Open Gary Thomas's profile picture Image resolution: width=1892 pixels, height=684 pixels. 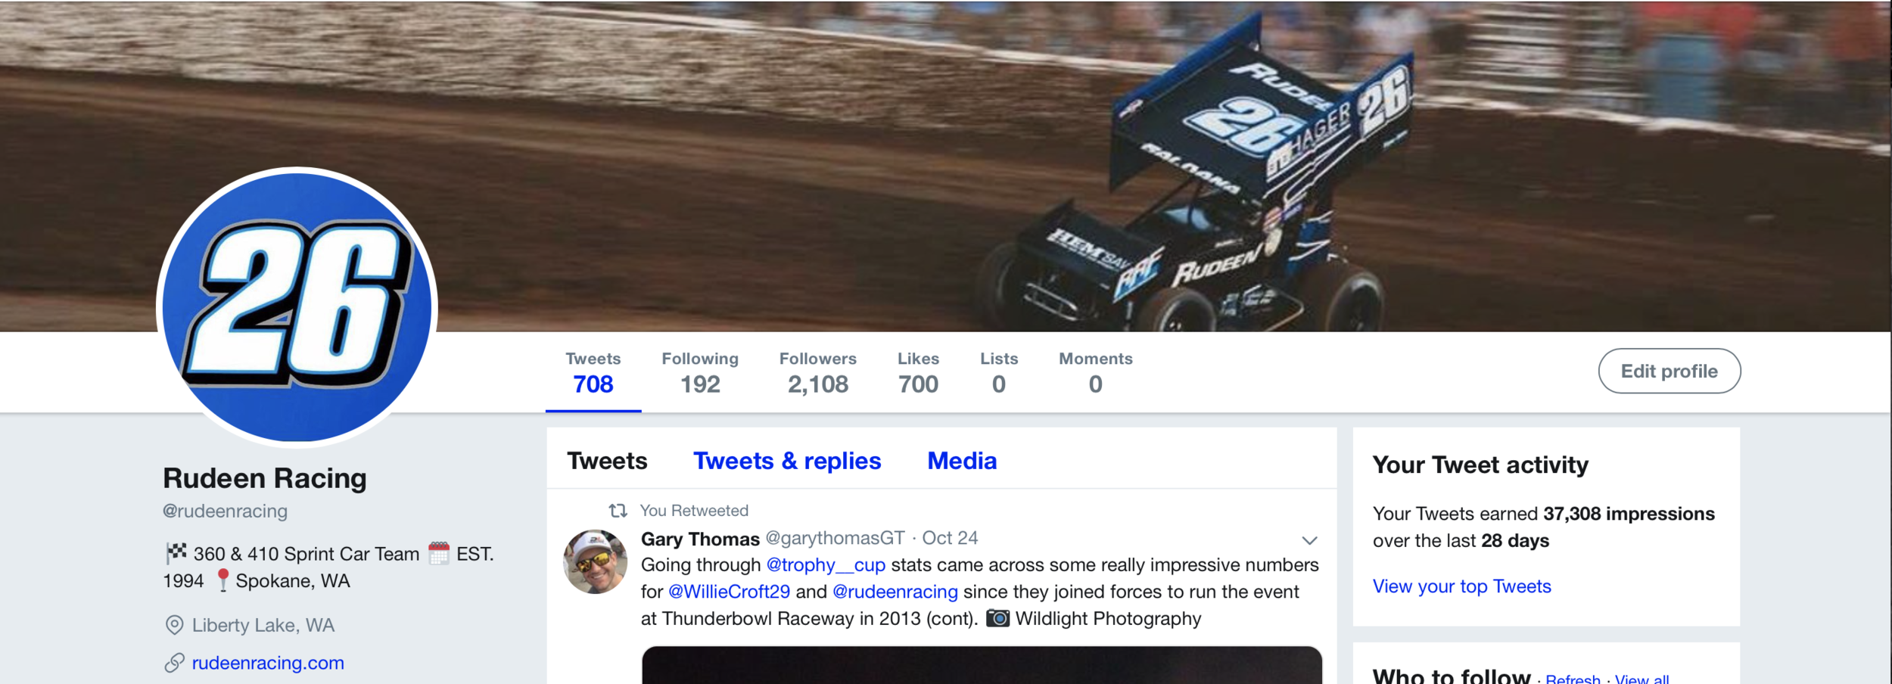point(596,561)
